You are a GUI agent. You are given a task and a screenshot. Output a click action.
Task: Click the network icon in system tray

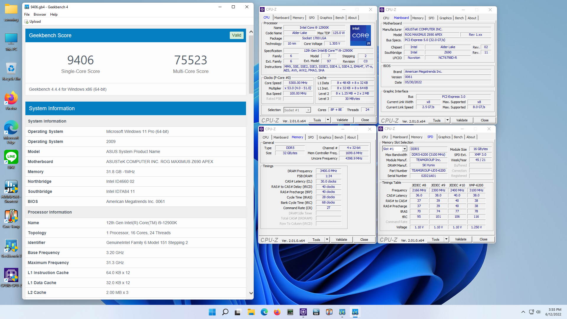coord(531,312)
